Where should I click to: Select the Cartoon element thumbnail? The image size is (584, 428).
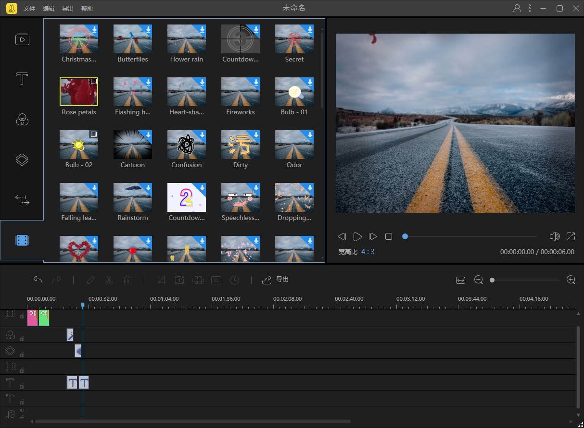pos(133,145)
